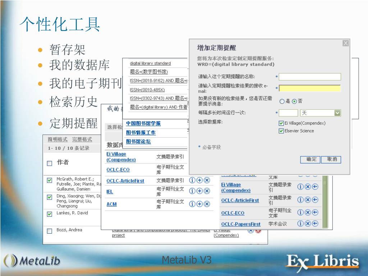The width and height of the screenshot is (368, 276).
Task: Toggle the Elsevier Science checkbox
Action: [281, 131]
